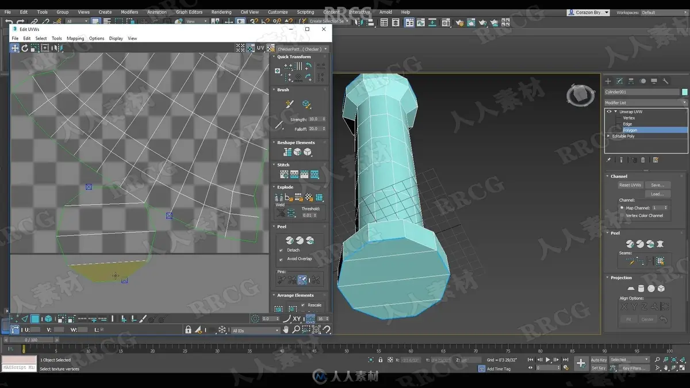
Task: Toggle the Detach checkbox in Peel rollout
Action: click(281, 250)
